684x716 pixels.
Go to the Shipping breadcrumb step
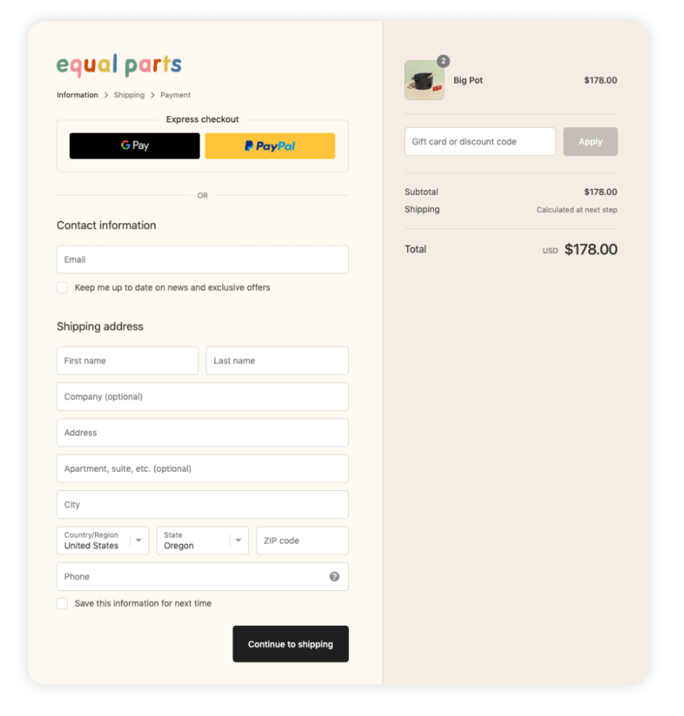pyautogui.click(x=129, y=95)
